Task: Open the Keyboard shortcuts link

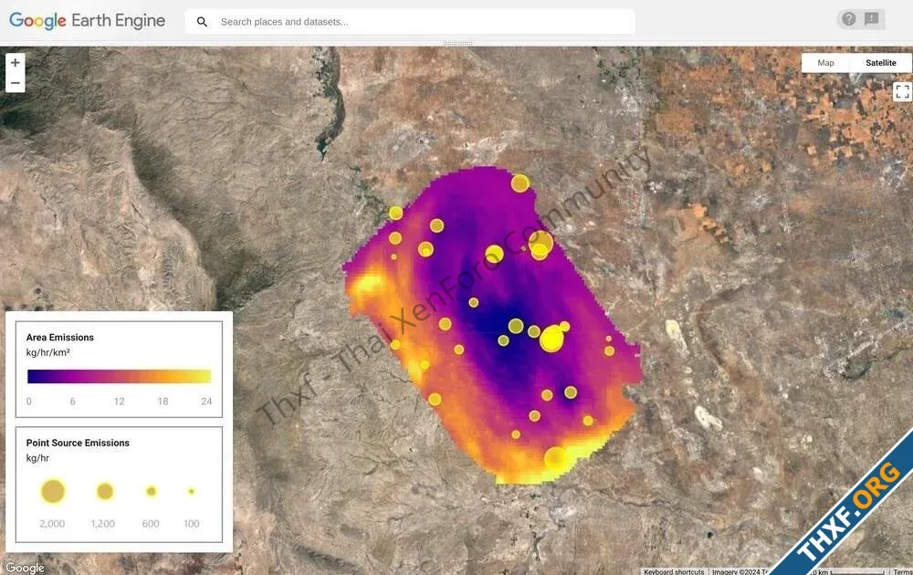Action: [x=674, y=571]
